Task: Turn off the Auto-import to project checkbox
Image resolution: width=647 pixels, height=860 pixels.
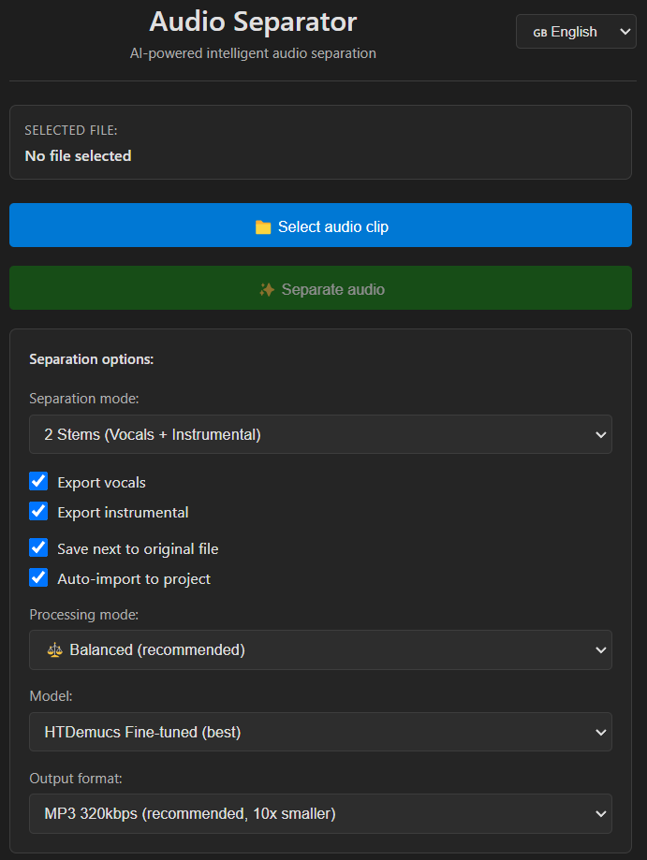Action: pyautogui.click(x=38, y=578)
